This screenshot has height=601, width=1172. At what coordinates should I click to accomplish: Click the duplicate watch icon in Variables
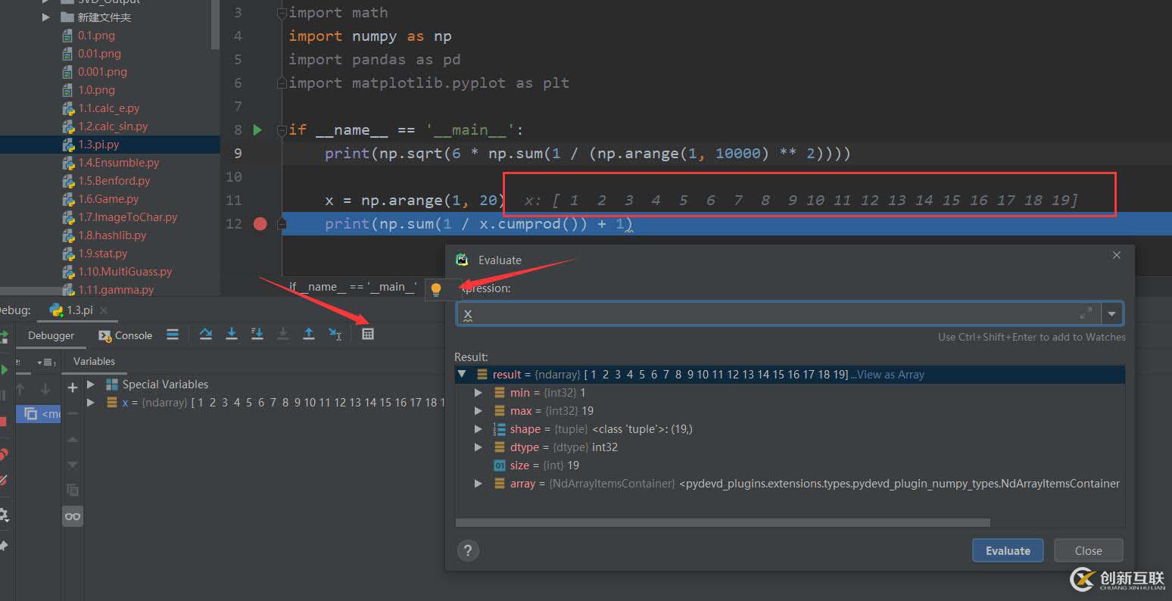[73, 490]
